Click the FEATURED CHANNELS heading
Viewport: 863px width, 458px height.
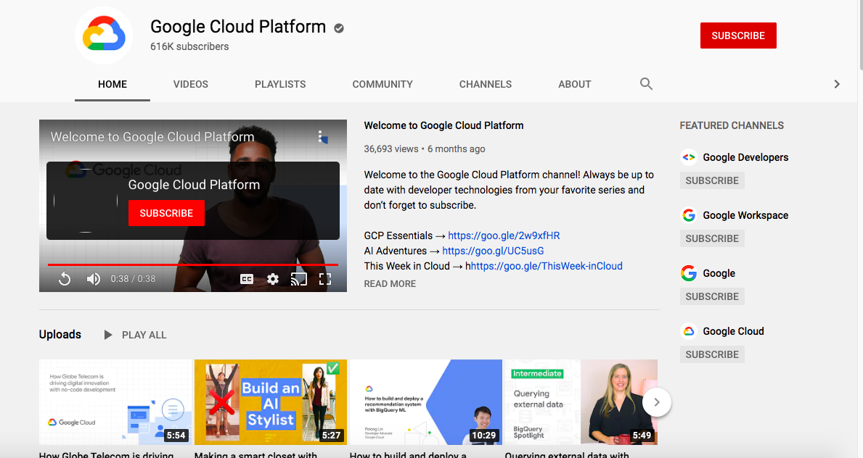(x=732, y=125)
